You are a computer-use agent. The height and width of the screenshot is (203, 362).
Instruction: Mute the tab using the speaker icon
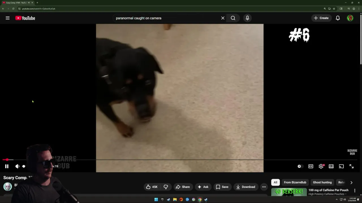(x=29, y=3)
